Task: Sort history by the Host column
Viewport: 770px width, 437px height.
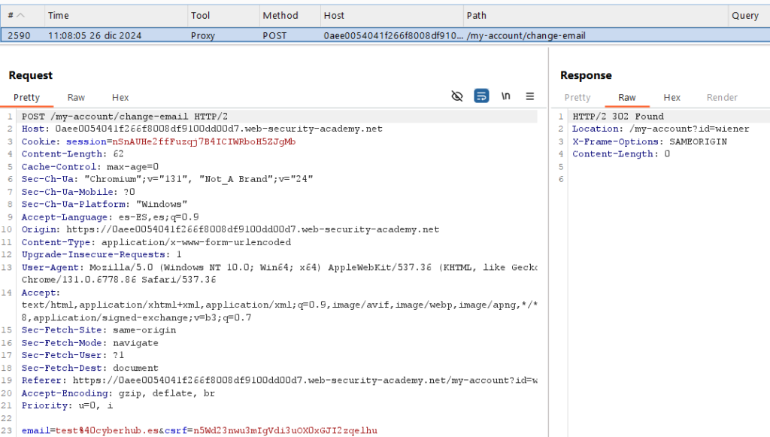Action: click(392, 16)
